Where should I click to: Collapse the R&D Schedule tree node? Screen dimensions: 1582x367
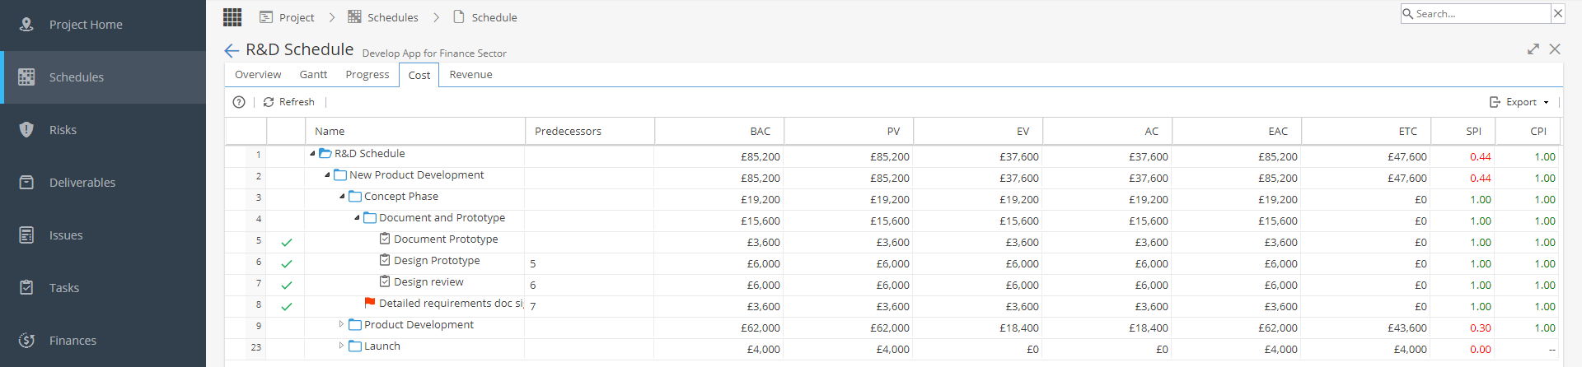(x=312, y=154)
